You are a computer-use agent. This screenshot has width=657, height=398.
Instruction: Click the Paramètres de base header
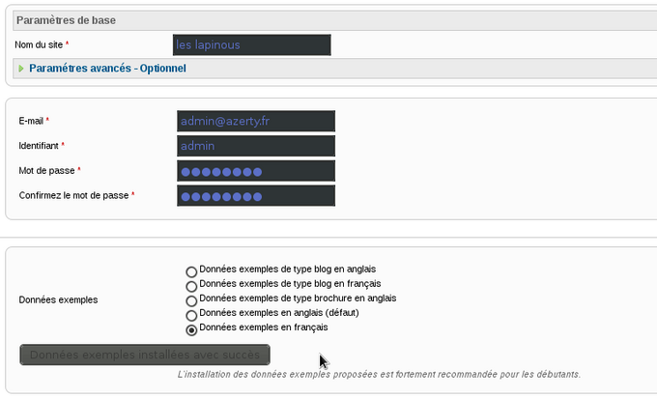click(66, 20)
